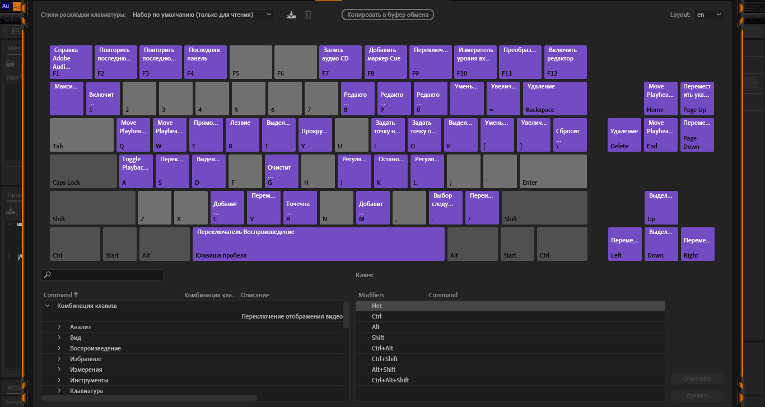Select the F7 key for recording audio CD
Viewport: 765px width, 407px height.
tap(341, 62)
